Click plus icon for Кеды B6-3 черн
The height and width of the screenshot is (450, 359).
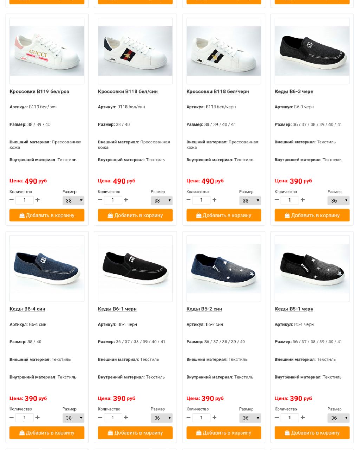(x=303, y=200)
